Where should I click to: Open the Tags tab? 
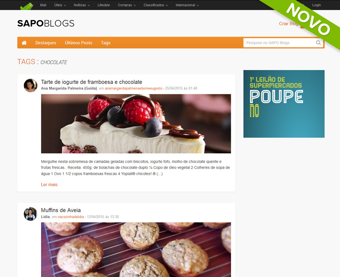105,43
